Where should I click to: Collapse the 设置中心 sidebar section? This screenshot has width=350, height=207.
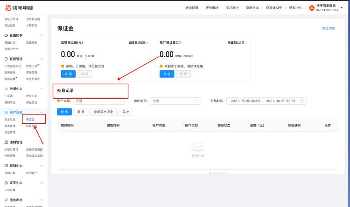[42, 183]
